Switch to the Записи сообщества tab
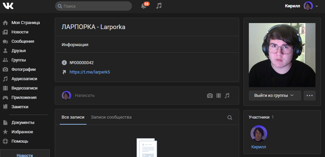This screenshot has height=157, width=325. (x=111, y=117)
